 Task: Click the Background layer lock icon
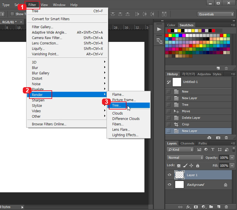click(x=226, y=185)
